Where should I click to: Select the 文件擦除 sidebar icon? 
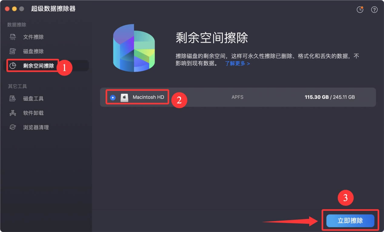coord(12,37)
